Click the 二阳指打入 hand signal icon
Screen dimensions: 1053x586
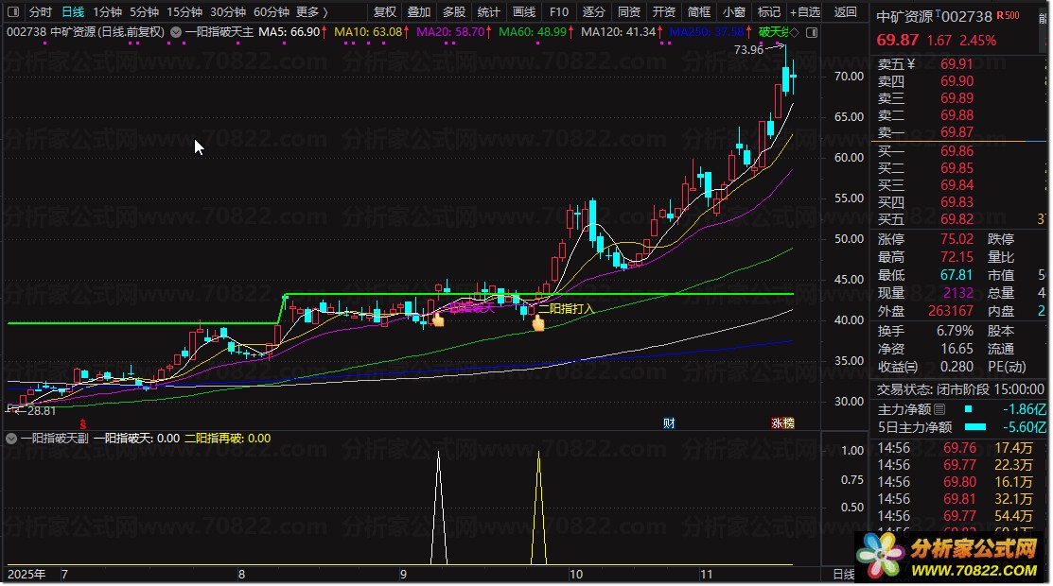pyautogui.click(x=538, y=324)
